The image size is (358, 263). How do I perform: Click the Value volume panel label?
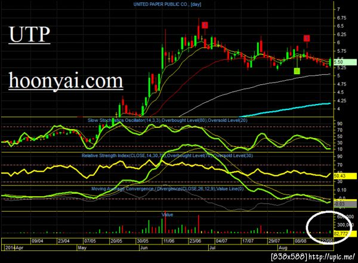(167, 215)
